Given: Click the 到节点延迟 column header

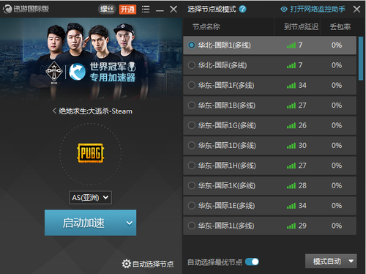Looking at the screenshot, I should (x=301, y=26).
